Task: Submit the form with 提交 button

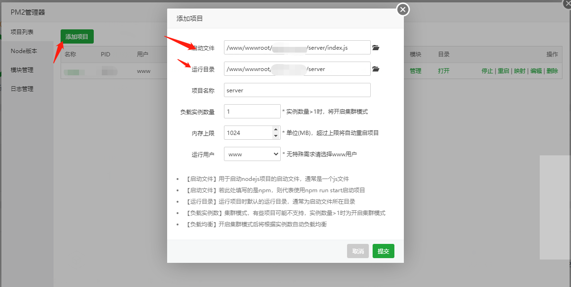Action: [x=384, y=251]
